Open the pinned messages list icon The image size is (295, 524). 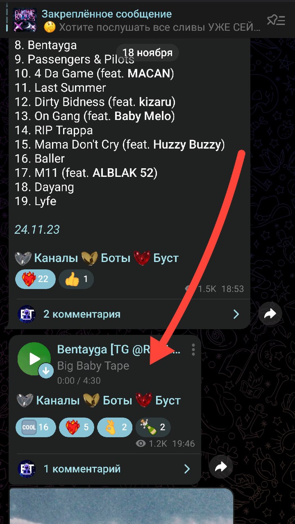[276, 20]
